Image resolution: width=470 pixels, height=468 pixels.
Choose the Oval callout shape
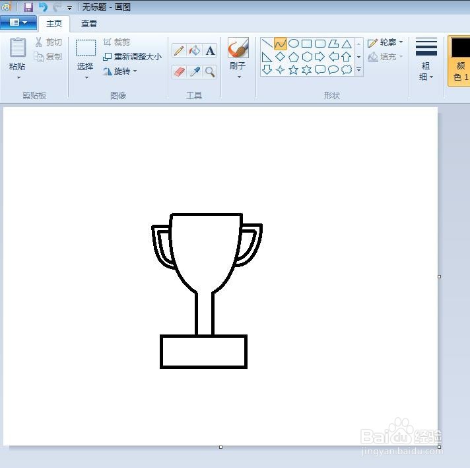(x=333, y=69)
